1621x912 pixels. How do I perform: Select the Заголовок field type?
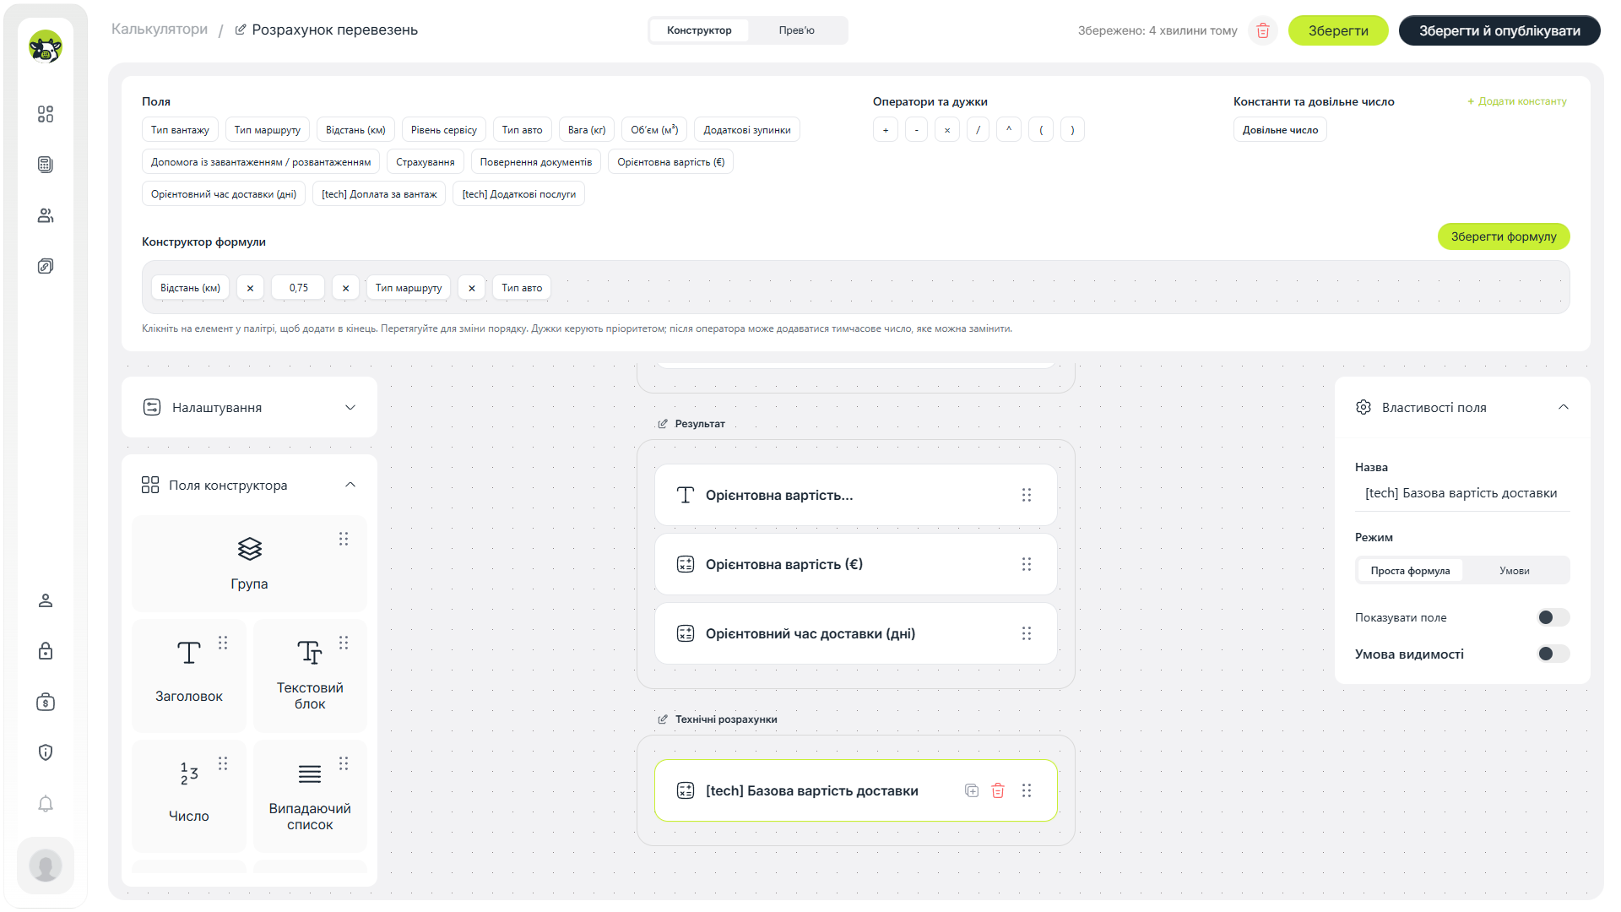pyautogui.click(x=189, y=676)
